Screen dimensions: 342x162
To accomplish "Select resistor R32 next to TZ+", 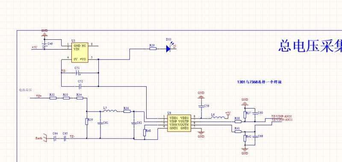I will tap(53, 98).
